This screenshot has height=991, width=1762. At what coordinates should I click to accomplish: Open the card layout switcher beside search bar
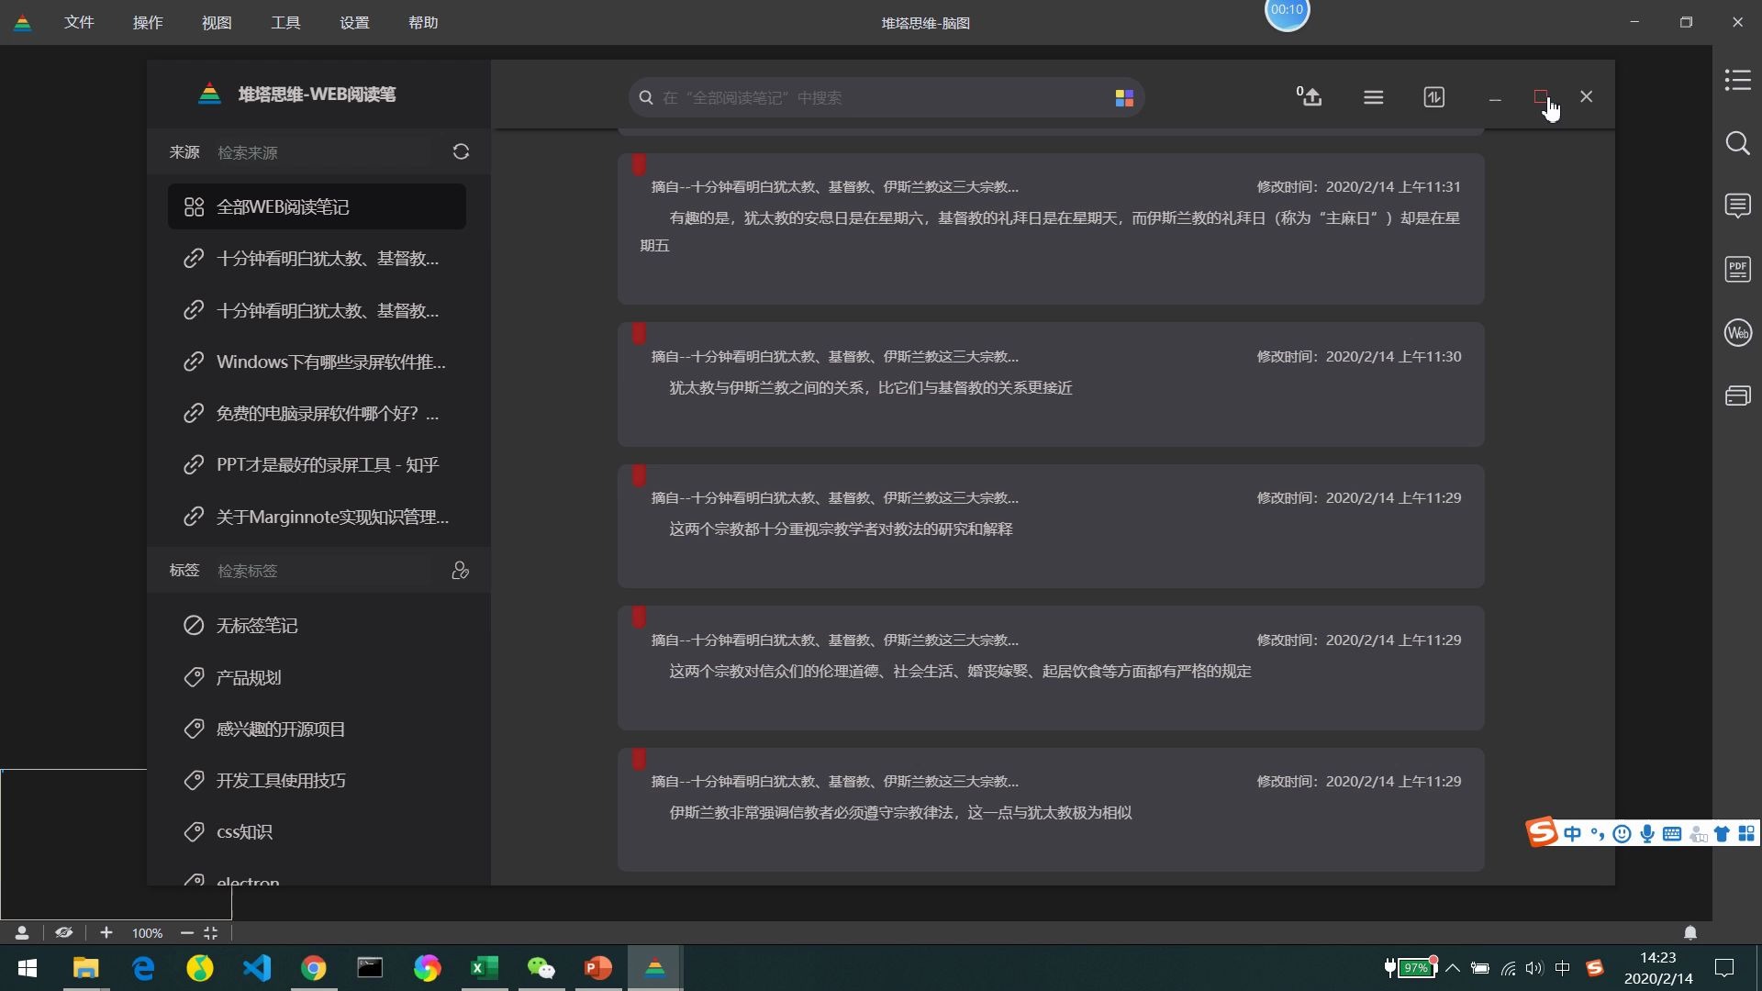click(x=1123, y=96)
